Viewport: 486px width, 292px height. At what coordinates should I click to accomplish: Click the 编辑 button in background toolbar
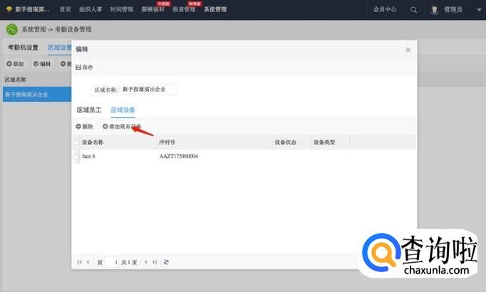click(42, 64)
